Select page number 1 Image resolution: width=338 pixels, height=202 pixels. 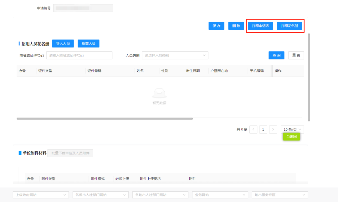pyautogui.click(x=263, y=129)
